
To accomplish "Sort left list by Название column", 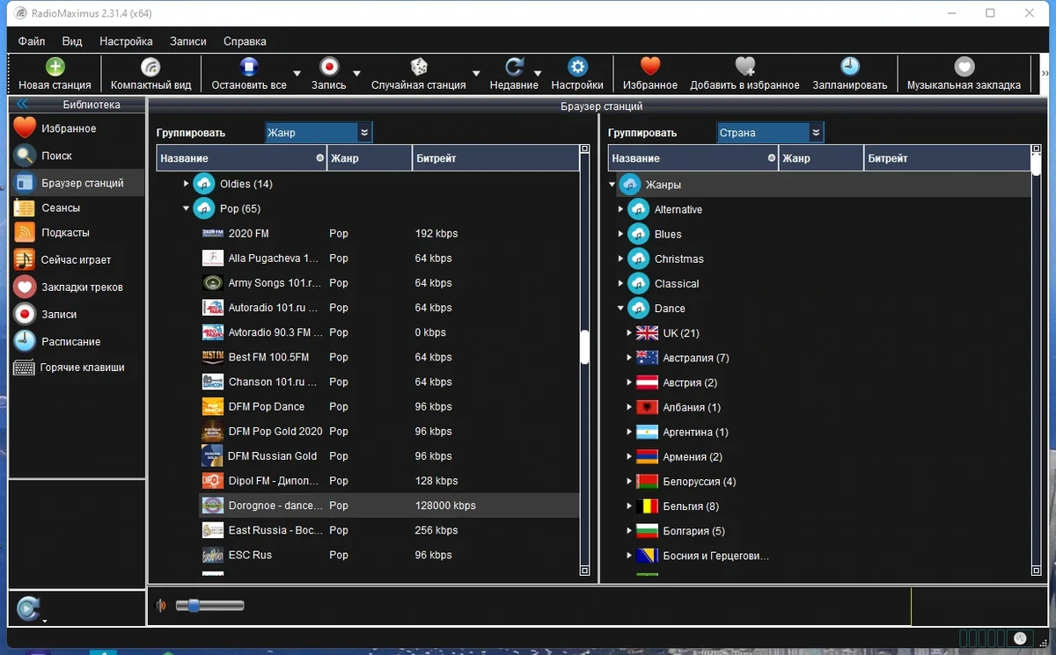I will tap(241, 158).
